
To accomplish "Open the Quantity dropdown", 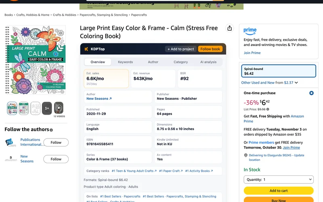I will pos(279,179).
